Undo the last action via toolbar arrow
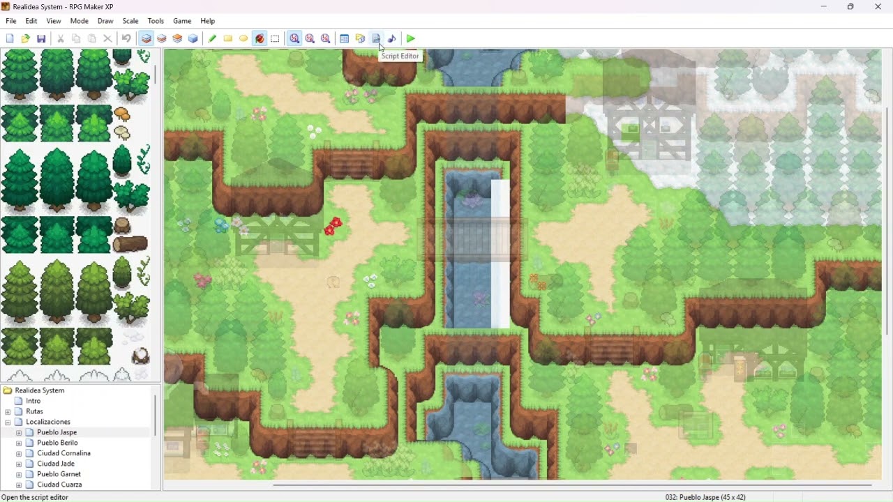This screenshot has width=893, height=502. point(126,39)
